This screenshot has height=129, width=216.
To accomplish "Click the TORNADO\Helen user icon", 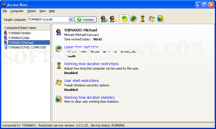I will (6, 33).
